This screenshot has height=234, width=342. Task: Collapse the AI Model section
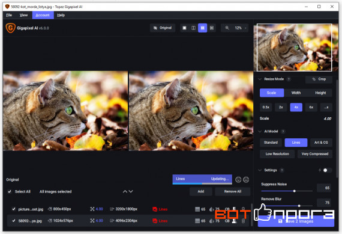point(260,131)
